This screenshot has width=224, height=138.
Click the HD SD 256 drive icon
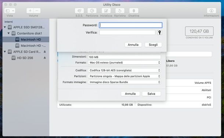click(14, 58)
